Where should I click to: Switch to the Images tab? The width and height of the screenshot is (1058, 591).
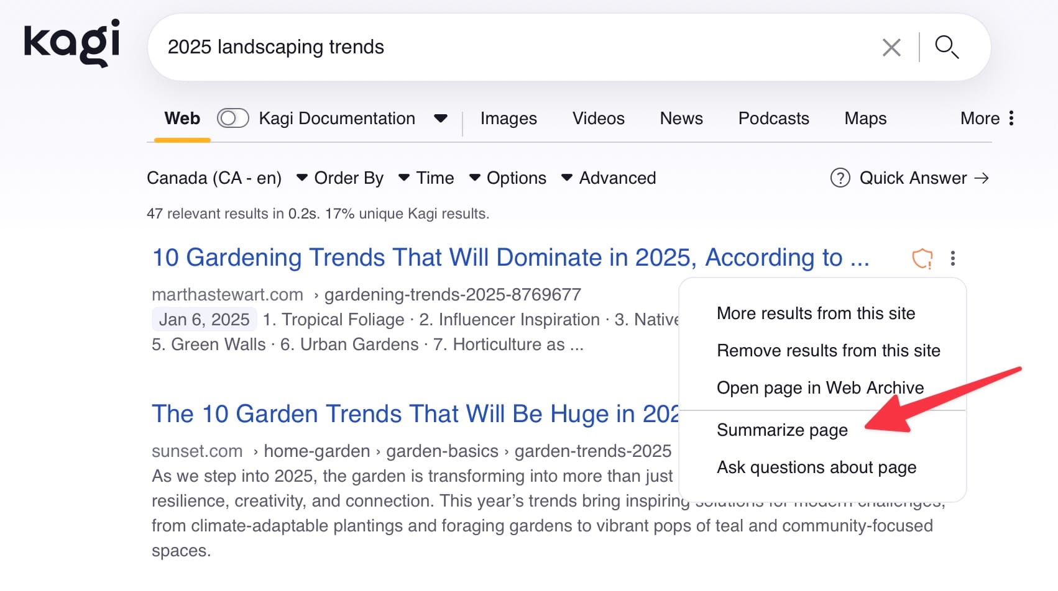point(508,118)
